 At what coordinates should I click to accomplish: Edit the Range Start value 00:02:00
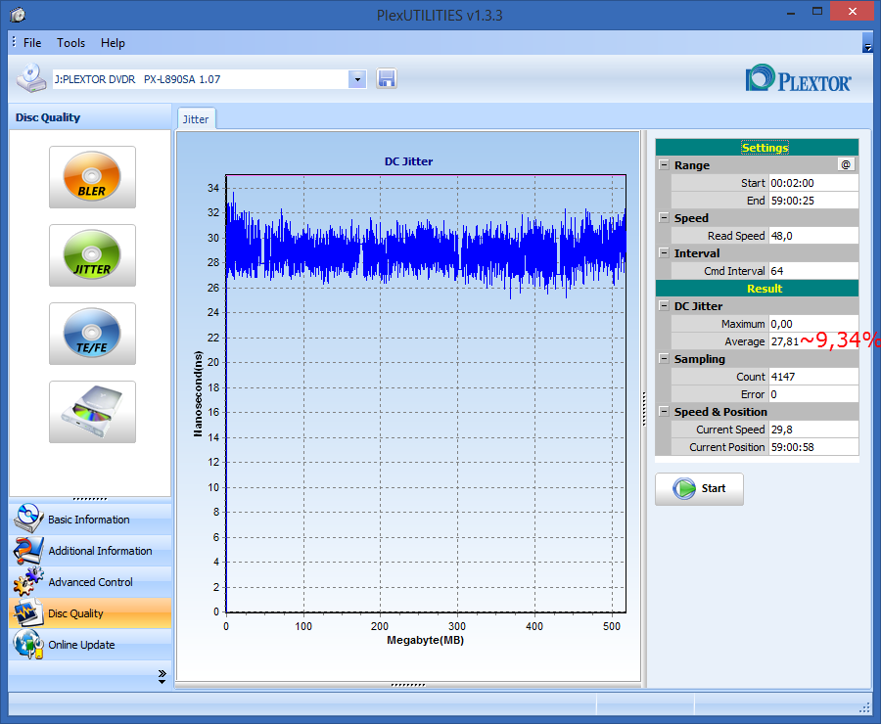(x=813, y=183)
